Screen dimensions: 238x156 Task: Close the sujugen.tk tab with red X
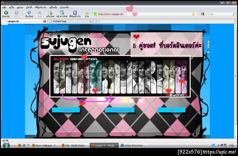(44, 21)
